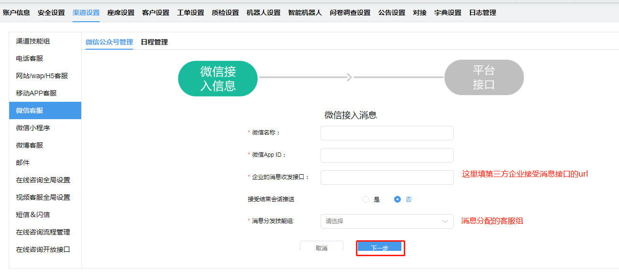Image resolution: width=619 pixels, height=275 pixels.
Task: Open the 质检设置 top menu
Action: click(225, 13)
